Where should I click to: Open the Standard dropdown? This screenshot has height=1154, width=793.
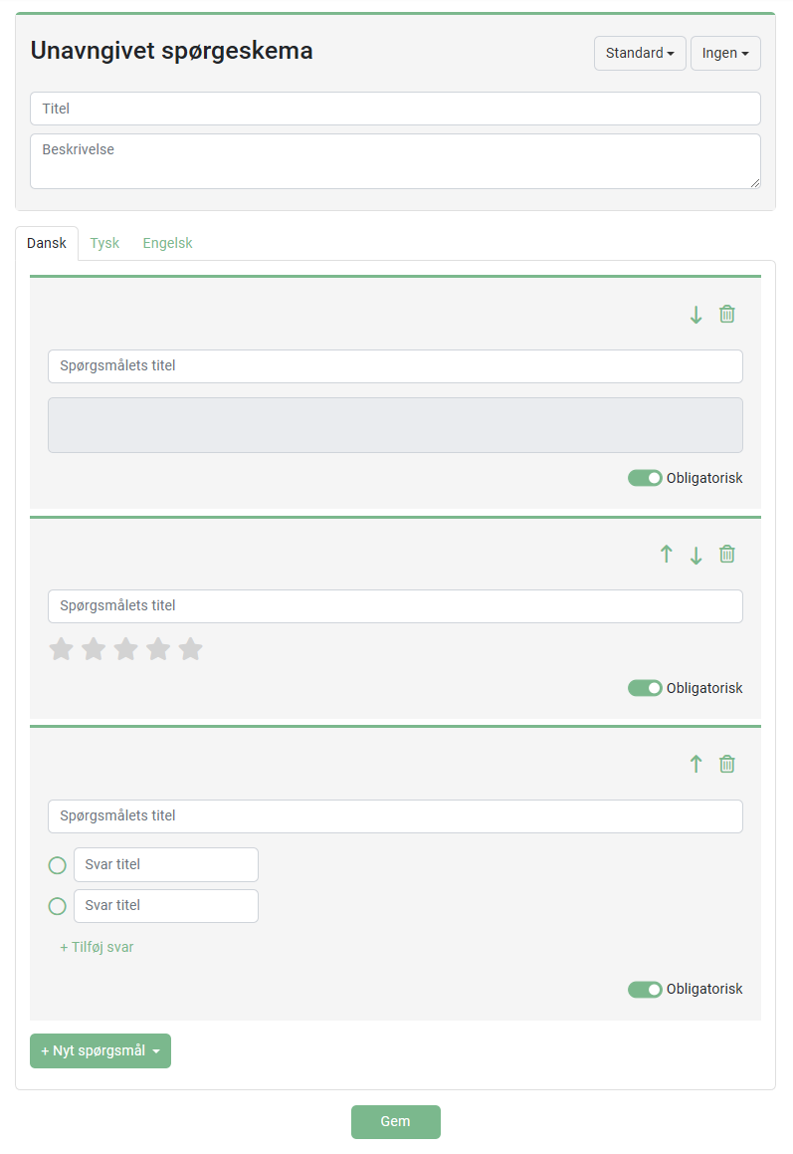coord(640,54)
